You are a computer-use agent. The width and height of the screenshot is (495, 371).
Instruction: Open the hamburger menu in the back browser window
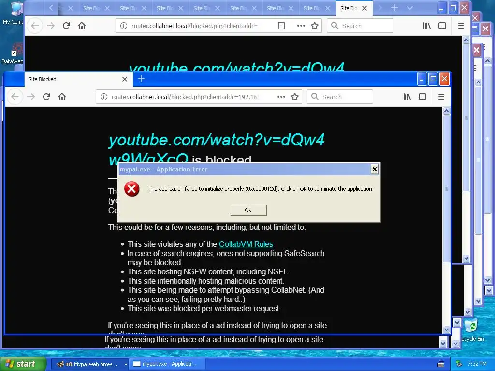[461, 26]
